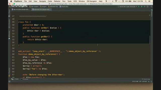Open the PhpStorm application menu
Image resolution: width=161 pixels, height=90 pixels.
tap(18, 1)
